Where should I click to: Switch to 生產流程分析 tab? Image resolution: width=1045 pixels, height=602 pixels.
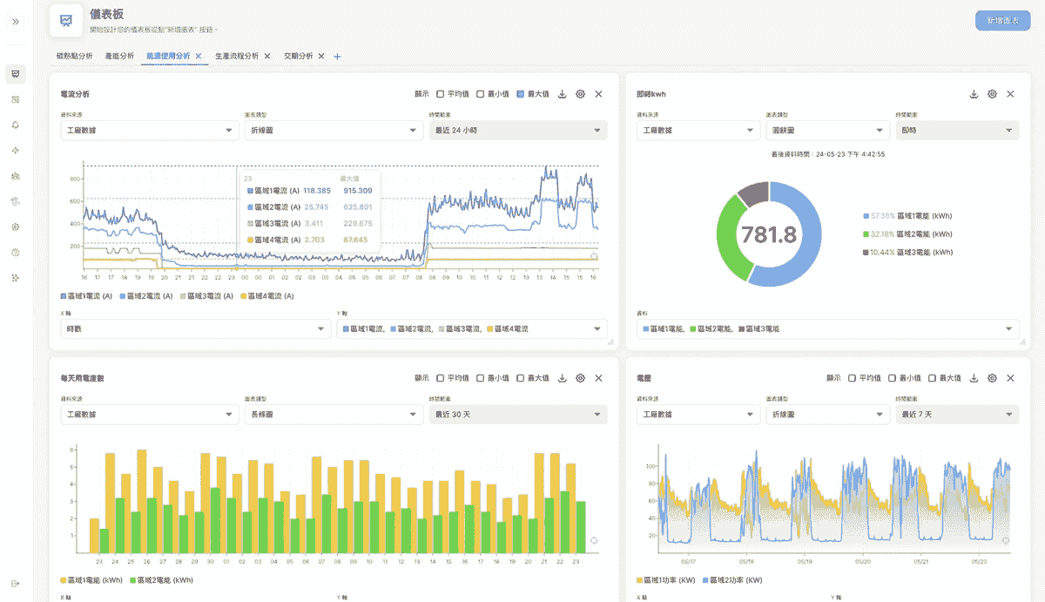click(x=237, y=56)
